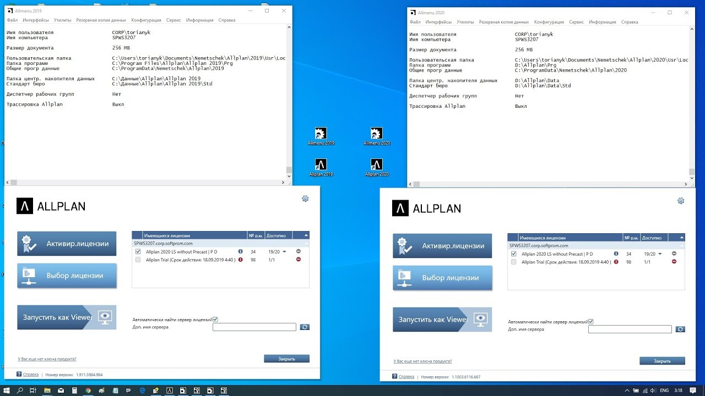Viewport: 705px width, 396px height.
Task: Open 'У Вас еще нет ключа продукта?' link, left dialog
Action: click(x=47, y=359)
